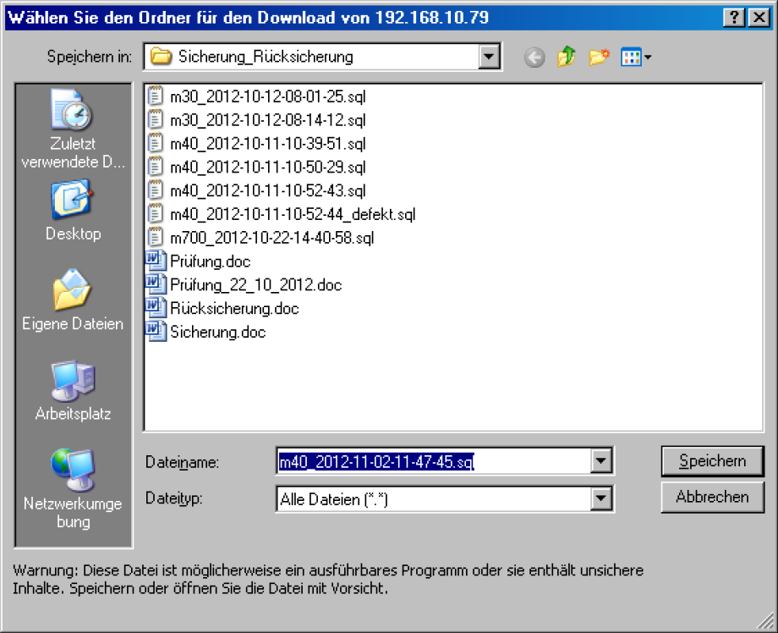This screenshot has height=633, width=778.
Task: Click the Abbrechen button
Action: 711,498
